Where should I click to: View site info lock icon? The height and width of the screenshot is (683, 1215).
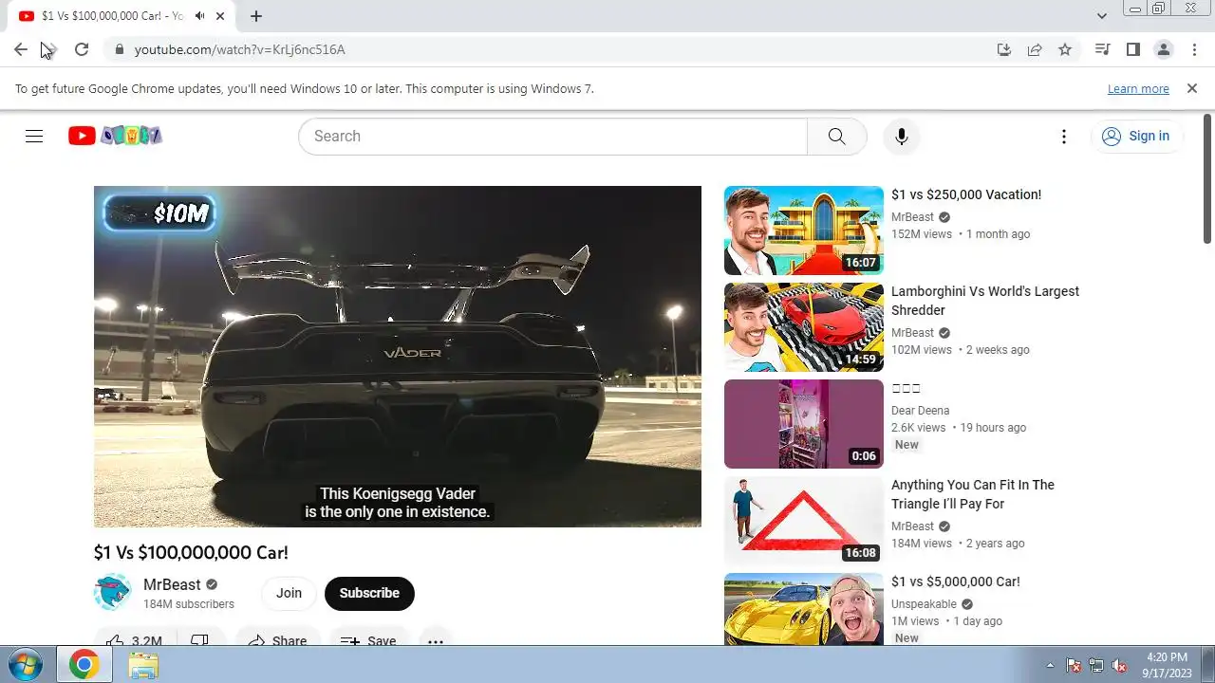click(119, 49)
